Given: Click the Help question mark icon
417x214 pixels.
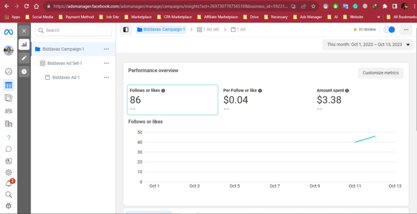Looking at the screenshot, I should click(9, 138).
